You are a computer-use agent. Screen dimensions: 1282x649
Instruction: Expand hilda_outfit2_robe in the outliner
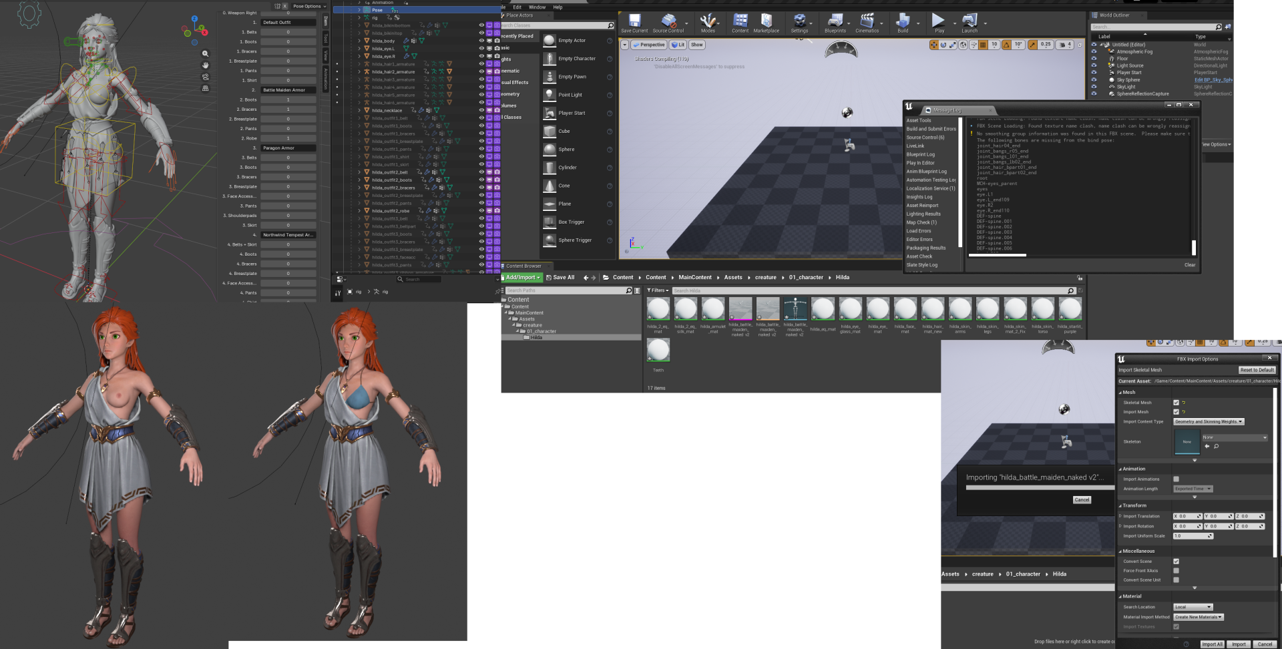[359, 211]
